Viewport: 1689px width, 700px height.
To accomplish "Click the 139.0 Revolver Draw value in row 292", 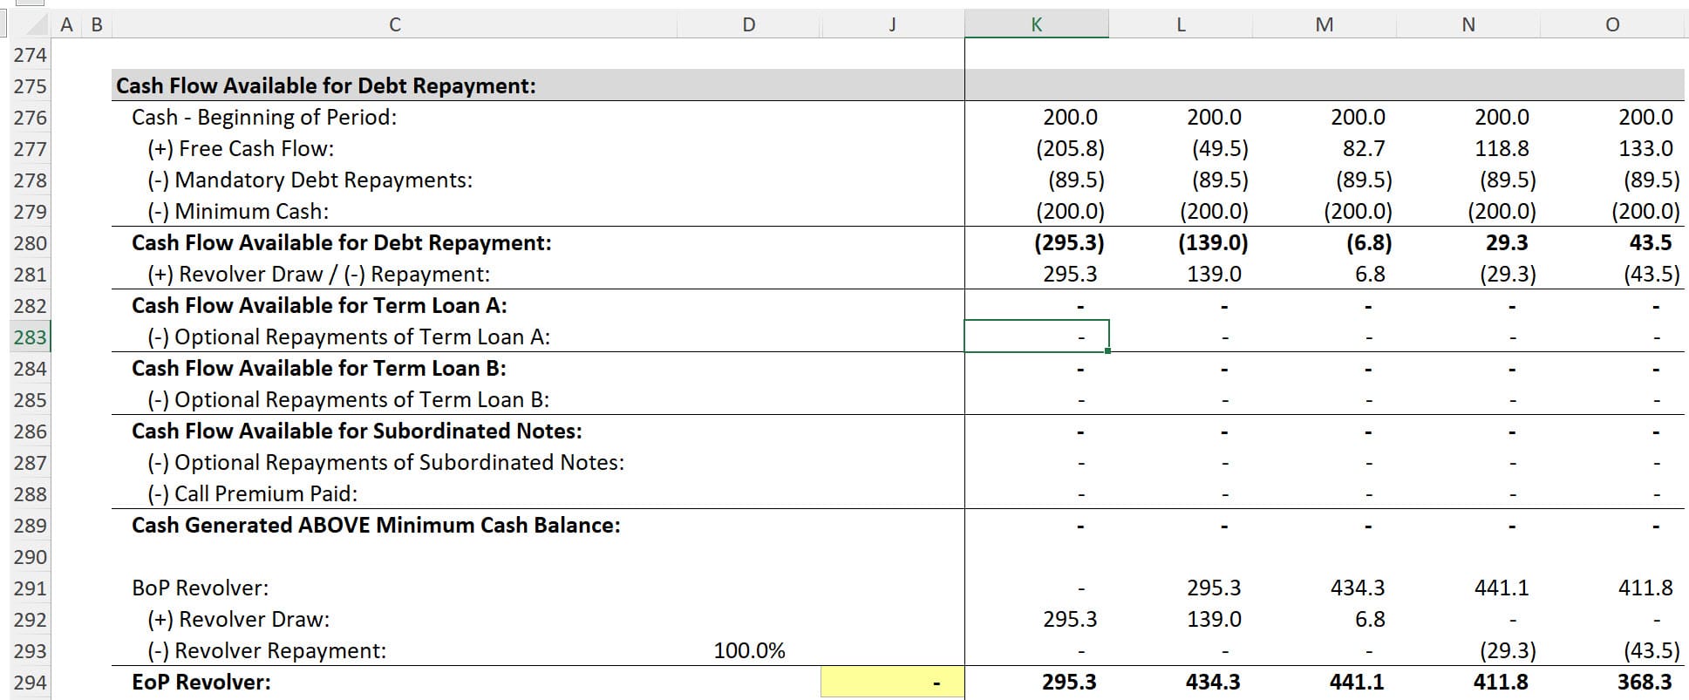I will point(1214,619).
